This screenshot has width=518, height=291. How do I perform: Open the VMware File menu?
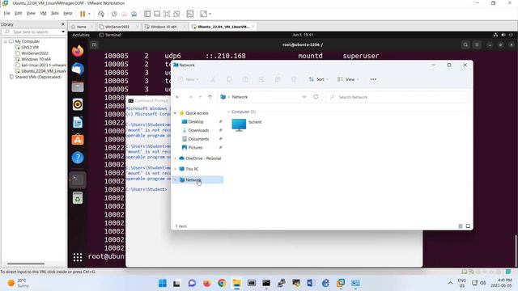coord(6,14)
